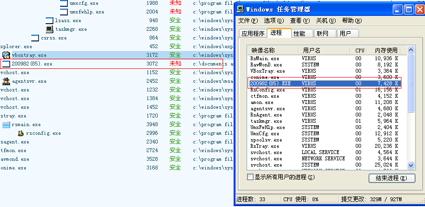Click the rsmain.exe window icon
Image resolution: width=425 pixels, height=207 pixels.
6,125
